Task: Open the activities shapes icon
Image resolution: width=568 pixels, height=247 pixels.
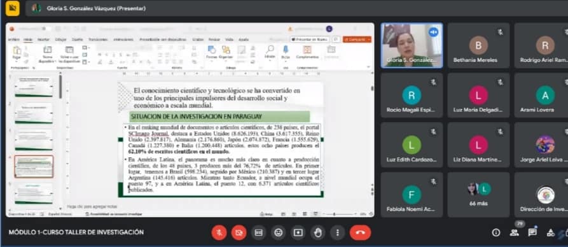Action: click(550, 233)
